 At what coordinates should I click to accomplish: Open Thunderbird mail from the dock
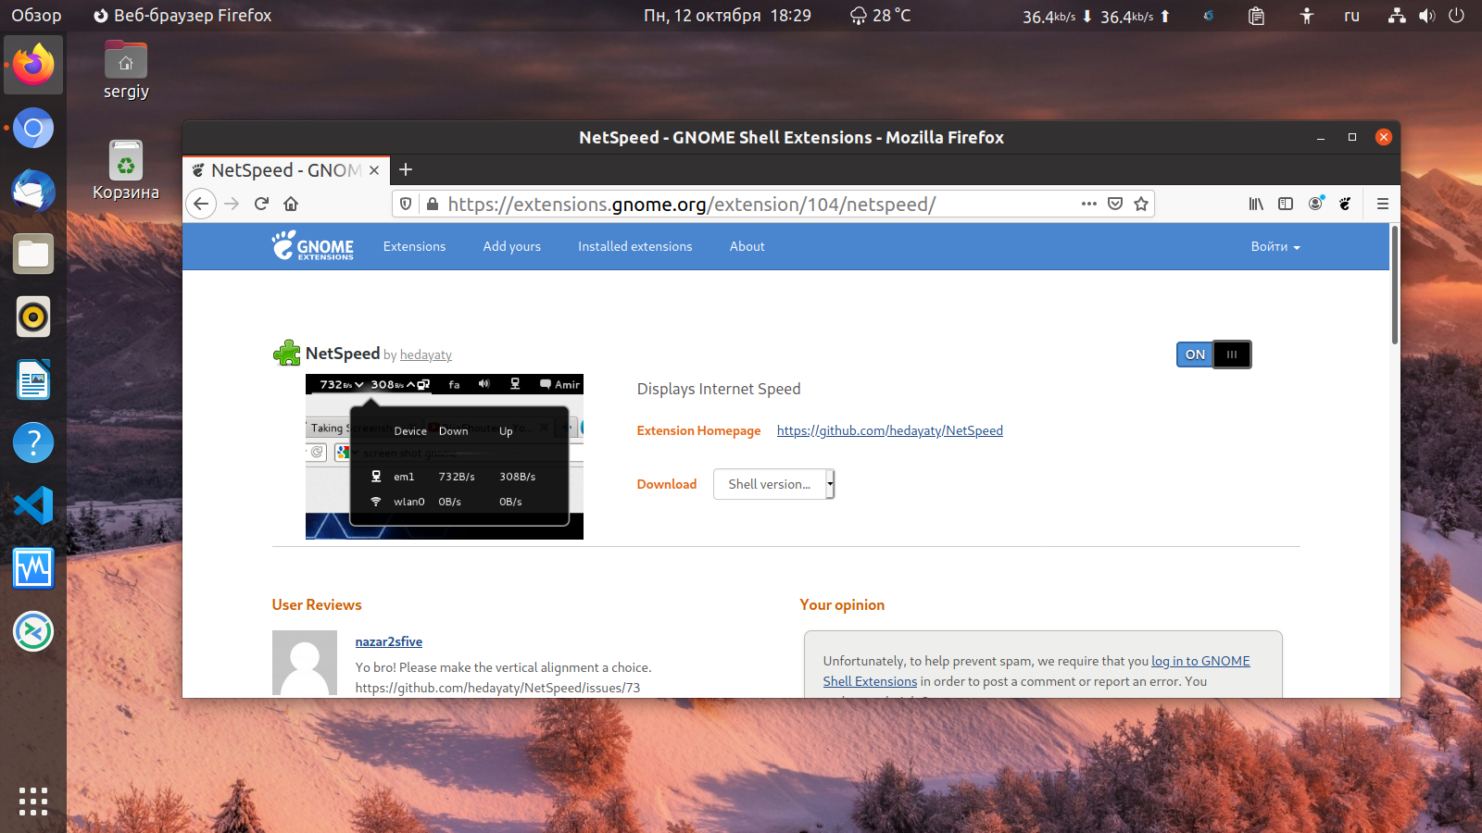tap(33, 191)
